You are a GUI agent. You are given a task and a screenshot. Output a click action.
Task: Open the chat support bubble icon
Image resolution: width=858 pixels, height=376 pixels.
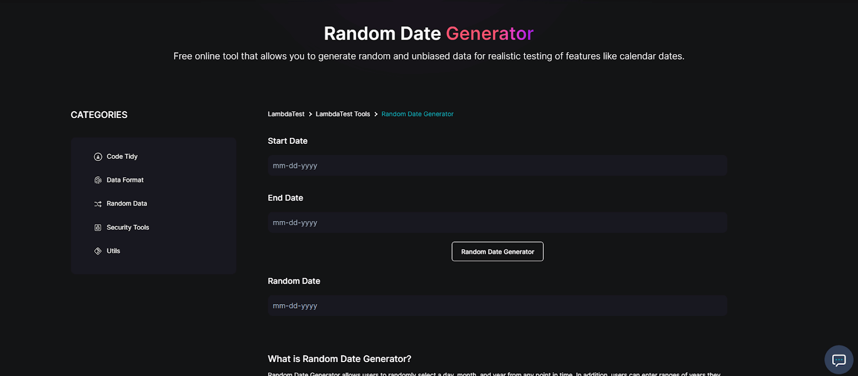[x=838, y=359]
